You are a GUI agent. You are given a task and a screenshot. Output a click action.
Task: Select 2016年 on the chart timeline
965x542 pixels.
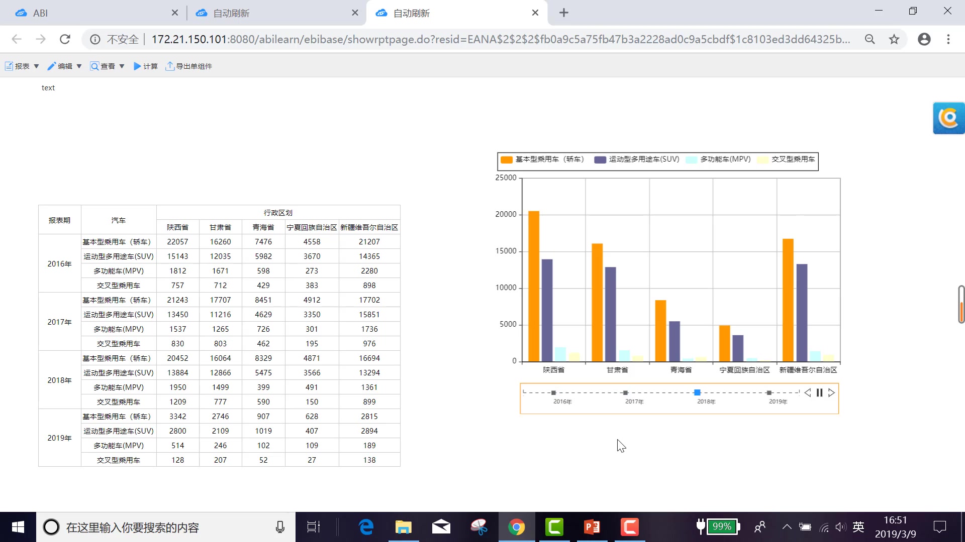click(x=553, y=393)
